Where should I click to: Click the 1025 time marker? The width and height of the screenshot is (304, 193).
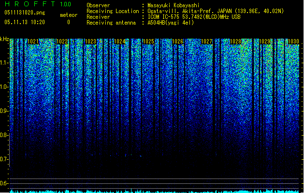tap(148, 41)
